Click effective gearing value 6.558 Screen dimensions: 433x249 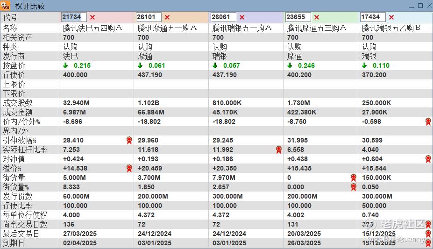pyautogui.click(x=296, y=149)
